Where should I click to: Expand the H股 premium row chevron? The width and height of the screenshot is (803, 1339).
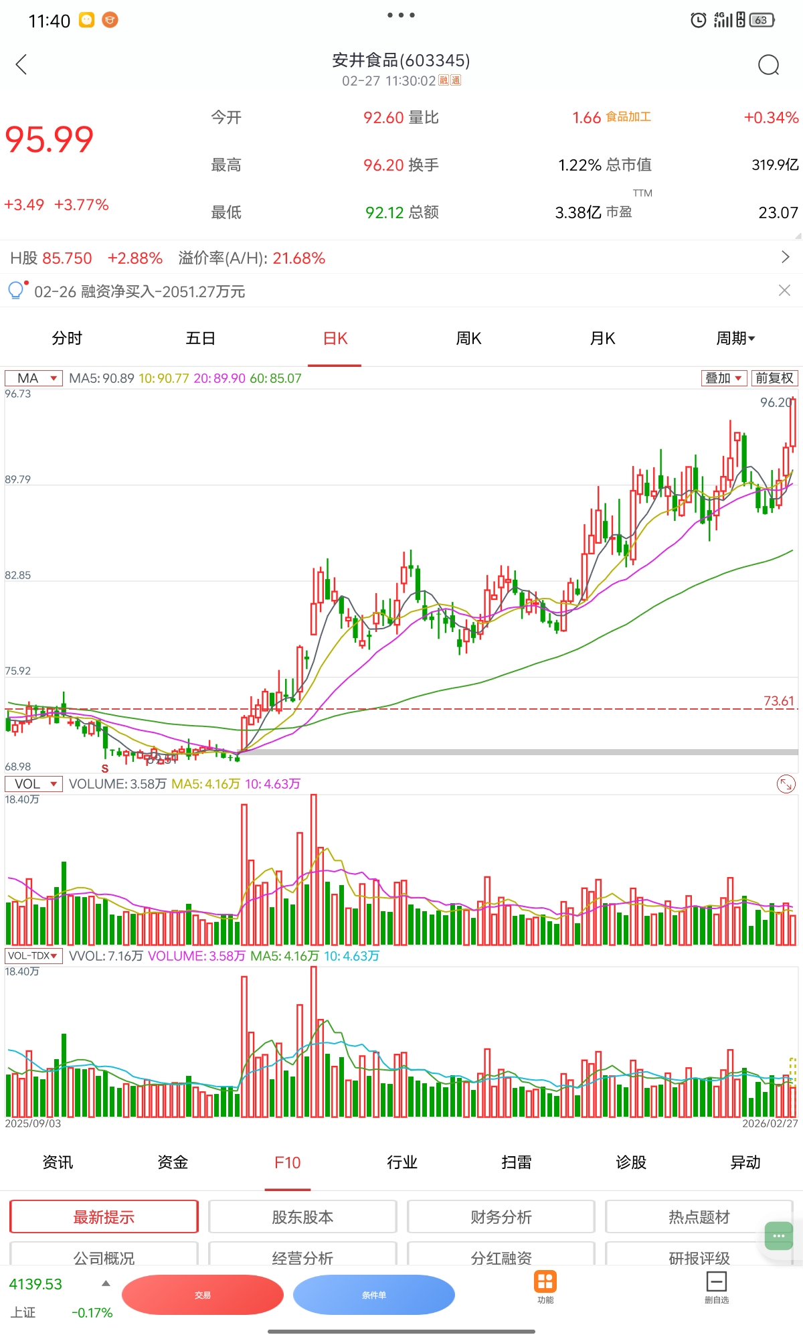(x=786, y=257)
